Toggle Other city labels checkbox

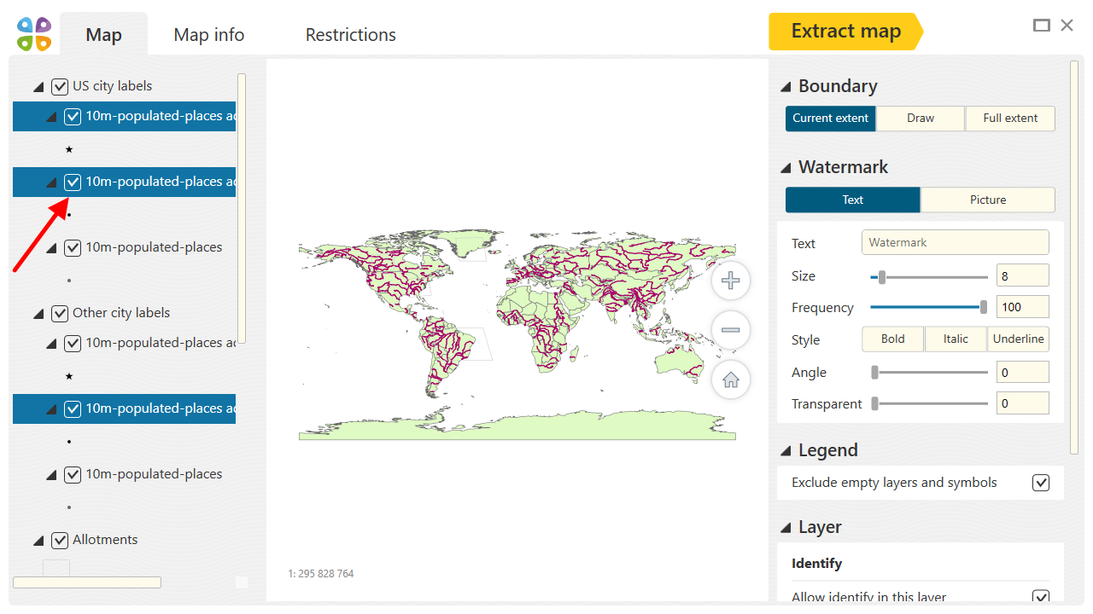tap(60, 313)
